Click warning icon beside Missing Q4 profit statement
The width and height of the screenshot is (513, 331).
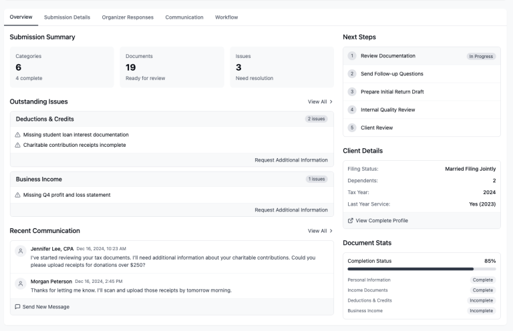(17, 195)
